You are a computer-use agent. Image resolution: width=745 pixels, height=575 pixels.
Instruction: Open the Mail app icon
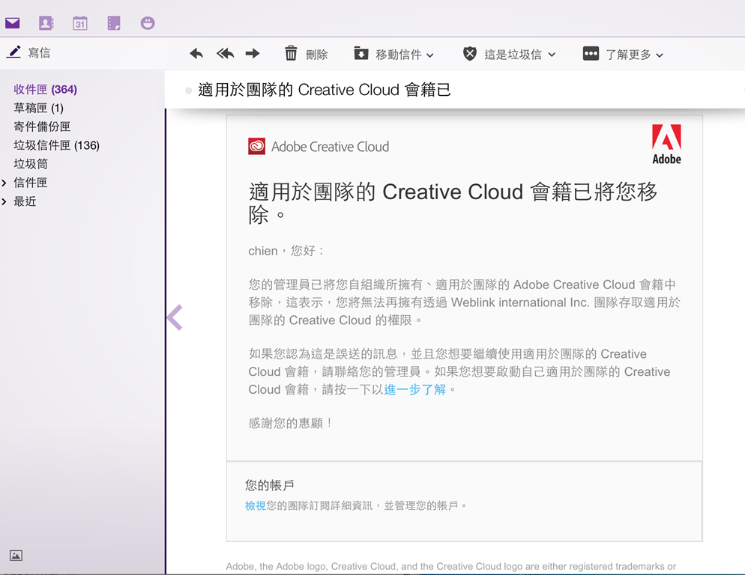pyautogui.click(x=12, y=22)
